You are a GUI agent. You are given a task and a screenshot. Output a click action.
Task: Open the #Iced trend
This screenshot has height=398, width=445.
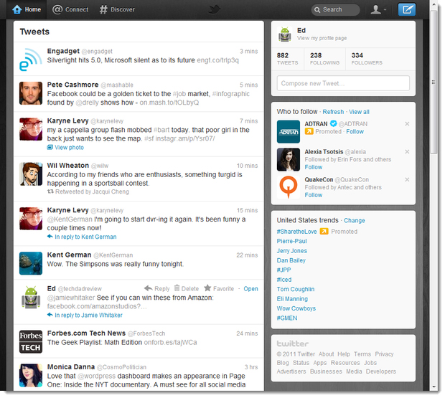pos(284,280)
